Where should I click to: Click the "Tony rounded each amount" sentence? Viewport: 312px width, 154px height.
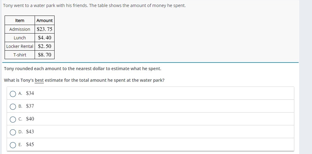[82, 69]
